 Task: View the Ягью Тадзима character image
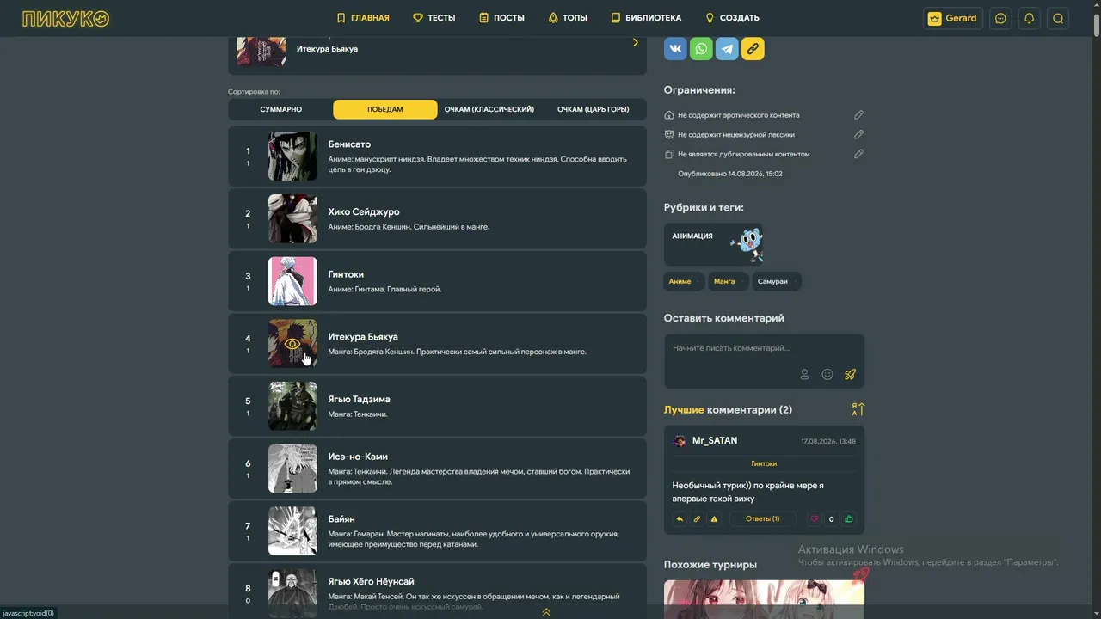292,406
